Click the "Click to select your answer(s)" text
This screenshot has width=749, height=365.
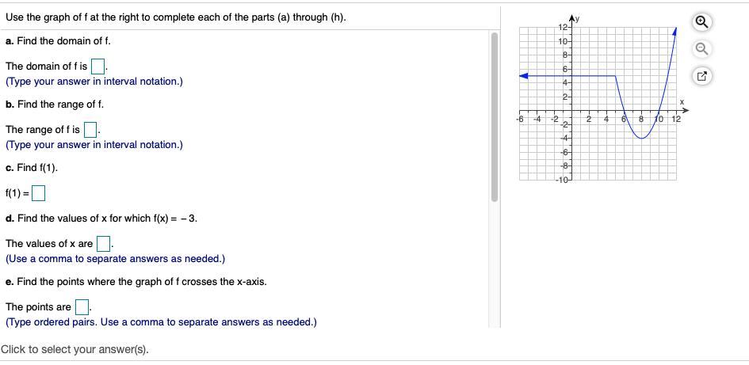(75, 349)
